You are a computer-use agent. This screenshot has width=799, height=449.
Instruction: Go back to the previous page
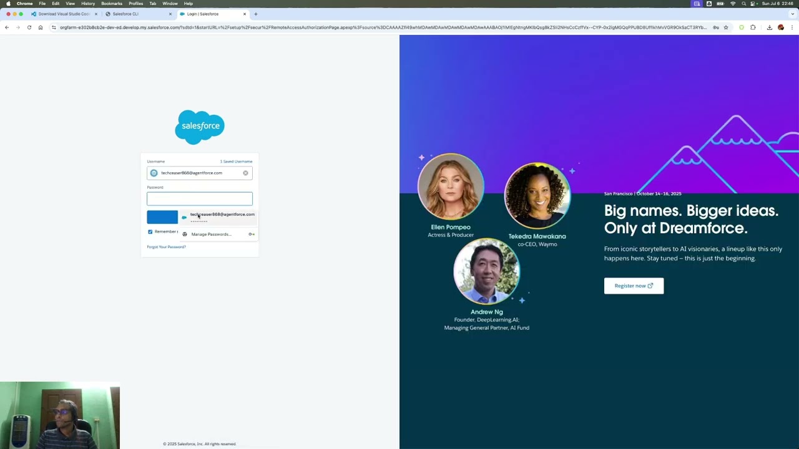[x=7, y=27]
